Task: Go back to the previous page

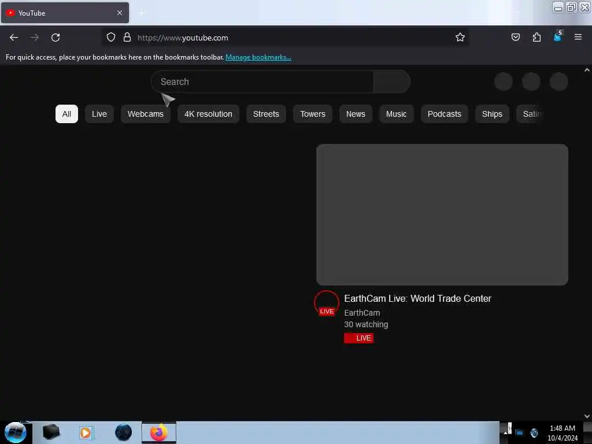Action: tap(14, 38)
